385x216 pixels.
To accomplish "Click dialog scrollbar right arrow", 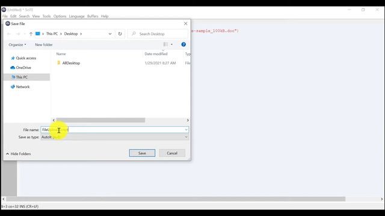I will (x=188, y=120).
